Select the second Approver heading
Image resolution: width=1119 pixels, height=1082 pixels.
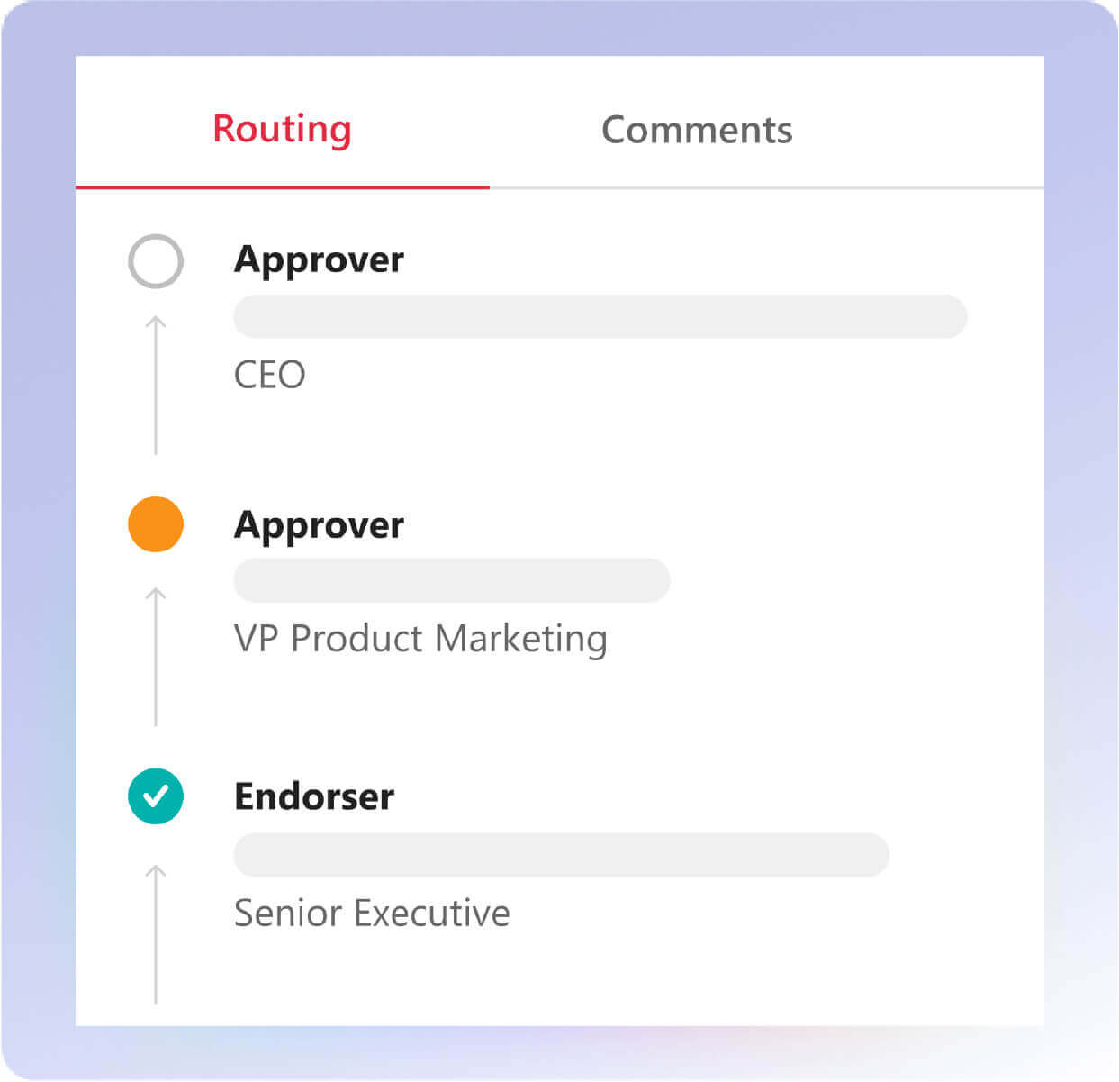319,525
